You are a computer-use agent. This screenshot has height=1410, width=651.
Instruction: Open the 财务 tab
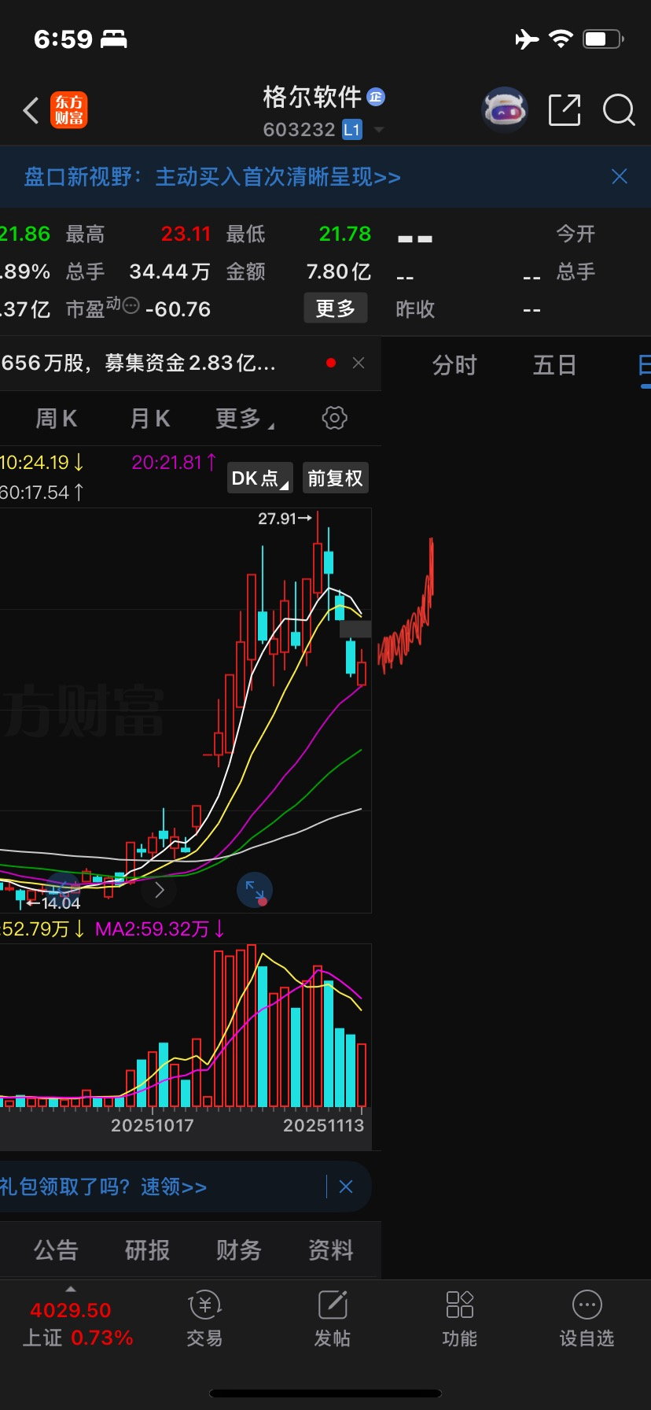pyautogui.click(x=239, y=1249)
